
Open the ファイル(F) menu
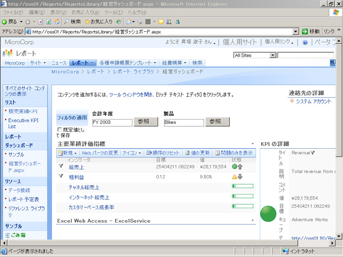(x=13, y=12)
